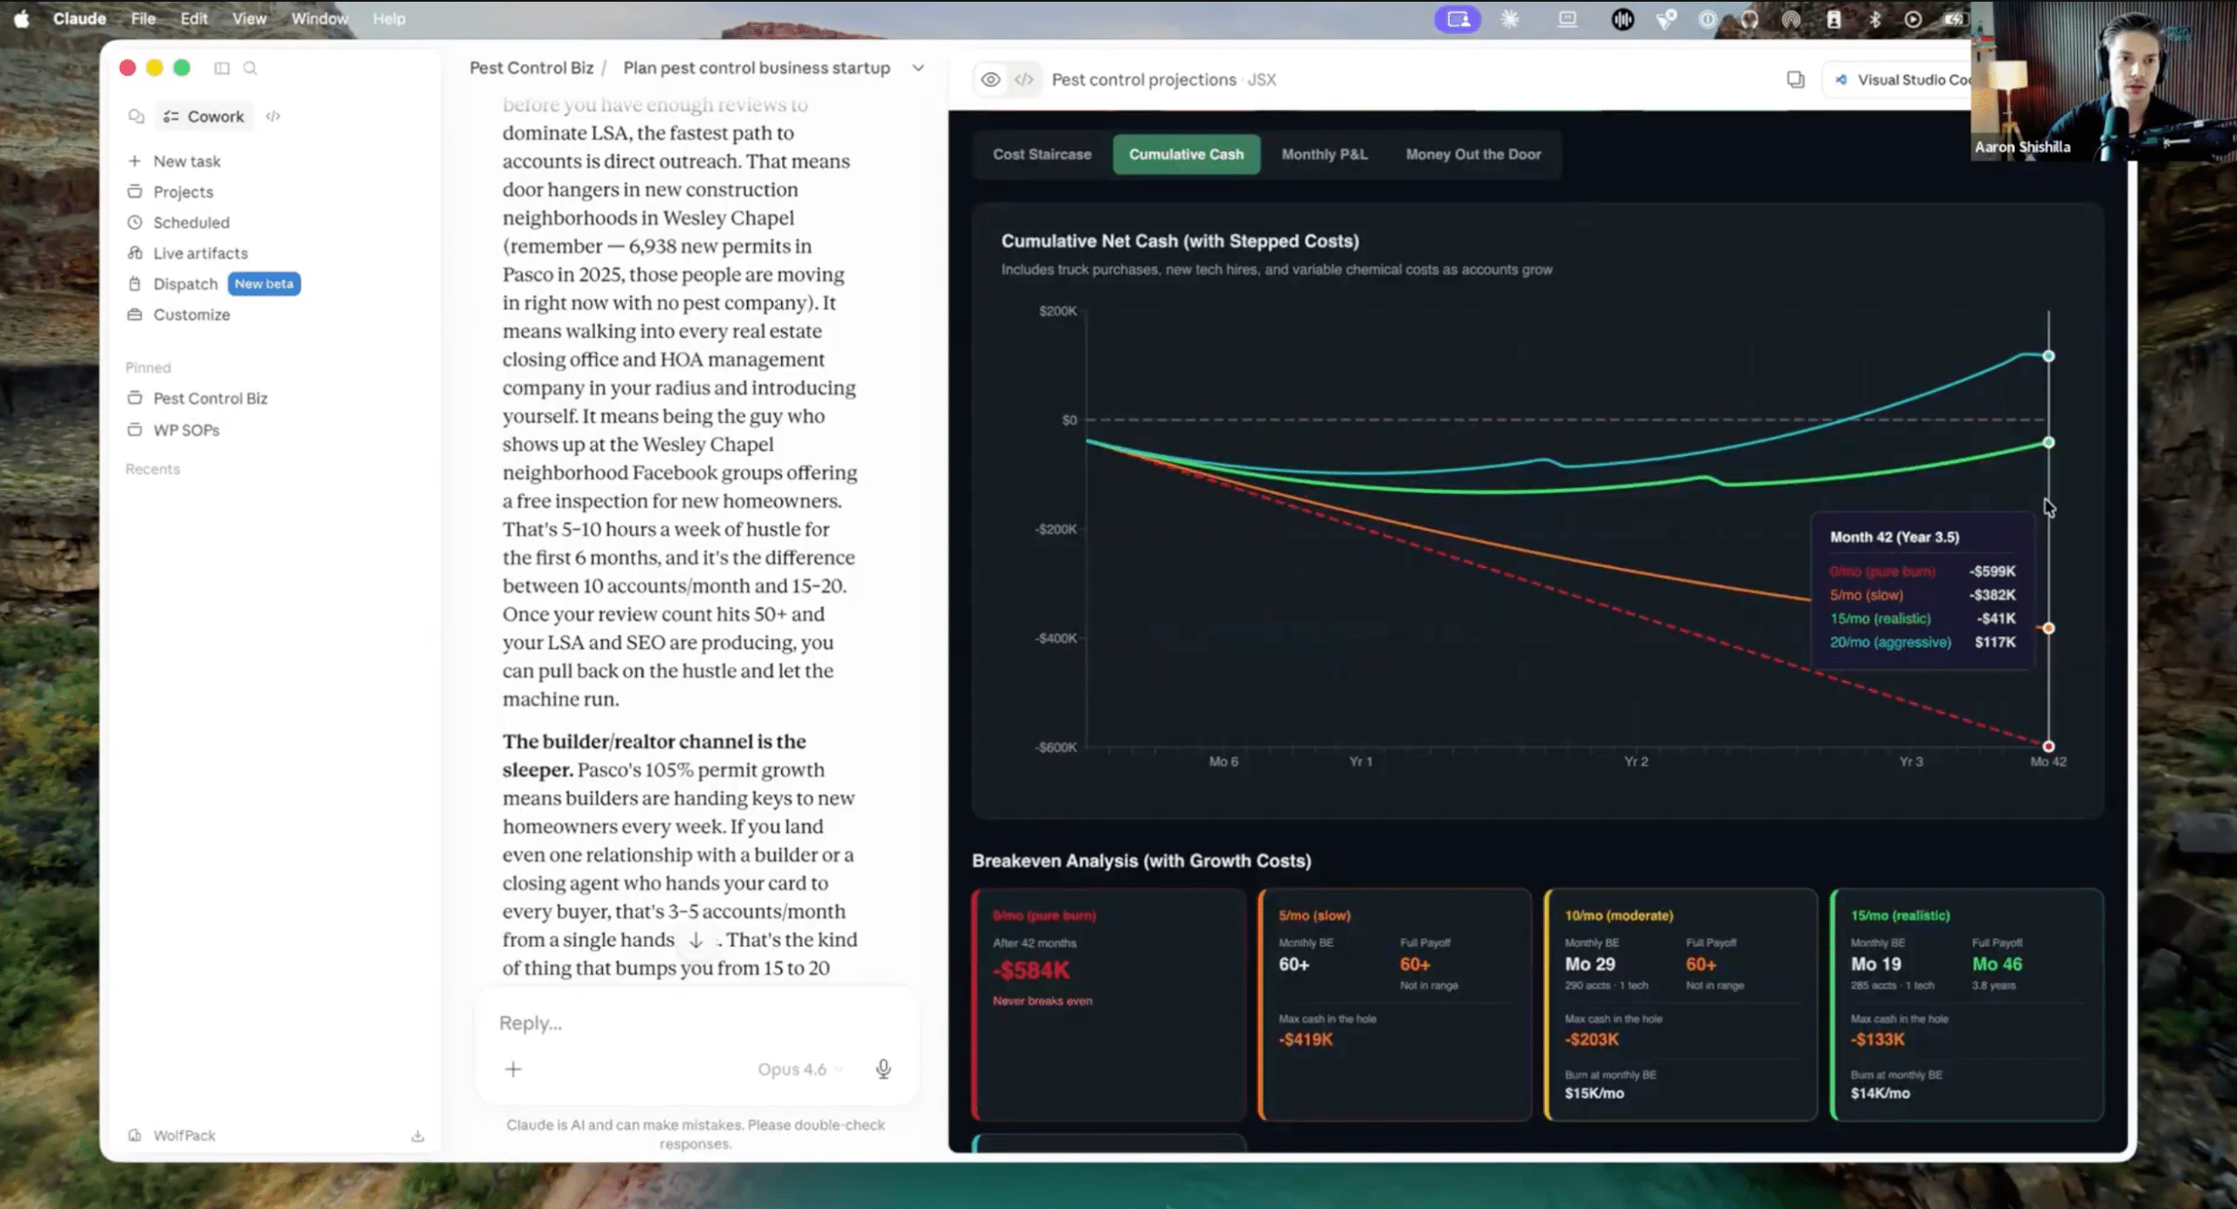Viewport: 2237px width, 1209px height.
Task: Open the View menu
Action: [x=249, y=18]
